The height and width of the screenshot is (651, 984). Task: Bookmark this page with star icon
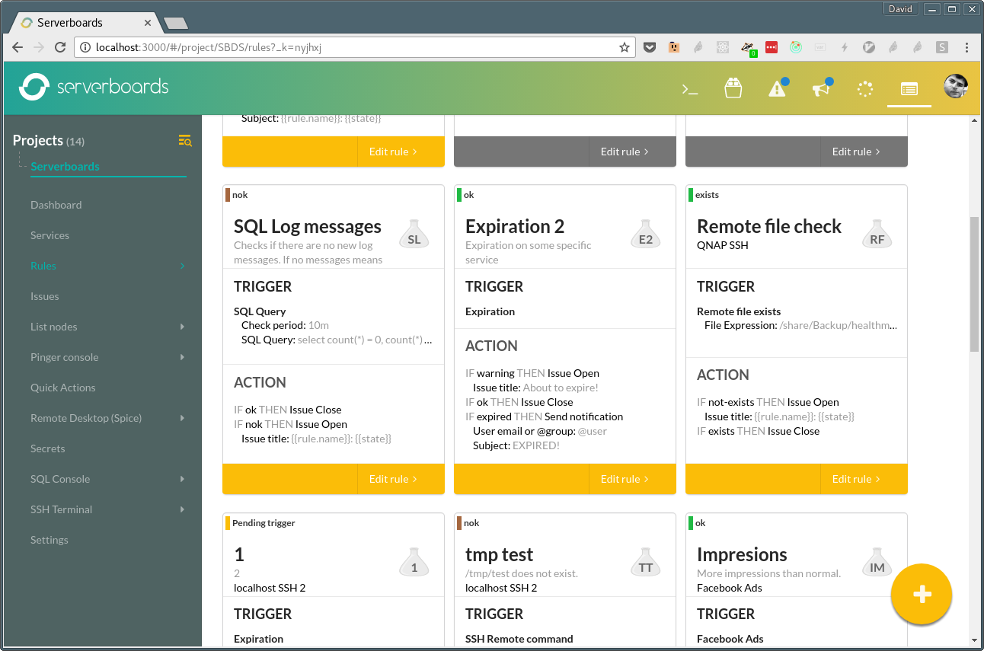pyautogui.click(x=625, y=47)
